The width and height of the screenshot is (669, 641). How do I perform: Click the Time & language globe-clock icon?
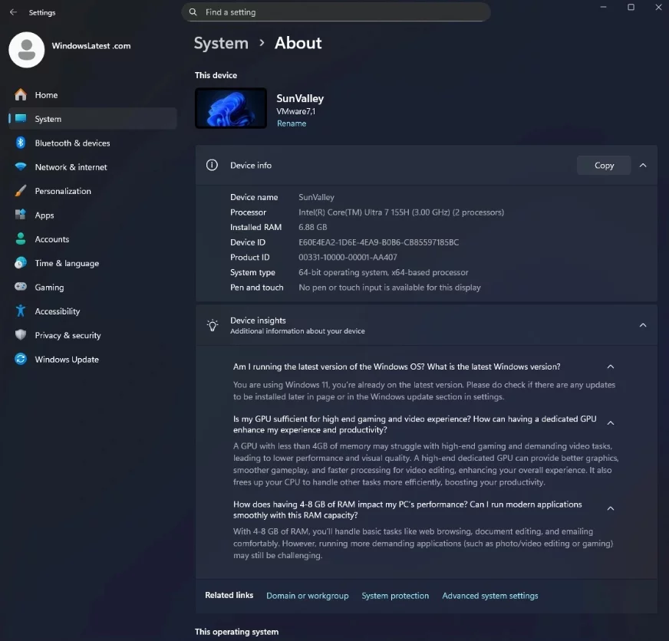pyautogui.click(x=21, y=263)
